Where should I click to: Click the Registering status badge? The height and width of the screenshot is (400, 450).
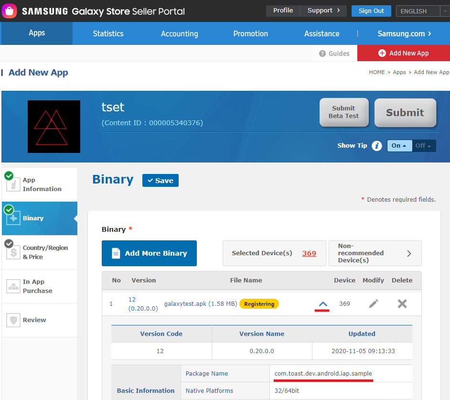coord(259,304)
